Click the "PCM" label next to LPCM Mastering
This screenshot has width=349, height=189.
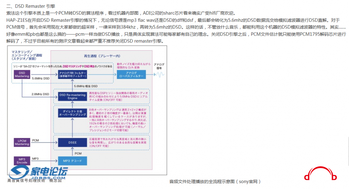pyautogui.click(x=35, y=140)
